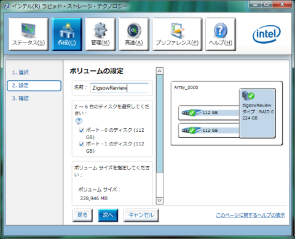Click the help bubble icon under disk selection
Image resolution: width=295 pixels, height=239 pixels.
(x=79, y=121)
